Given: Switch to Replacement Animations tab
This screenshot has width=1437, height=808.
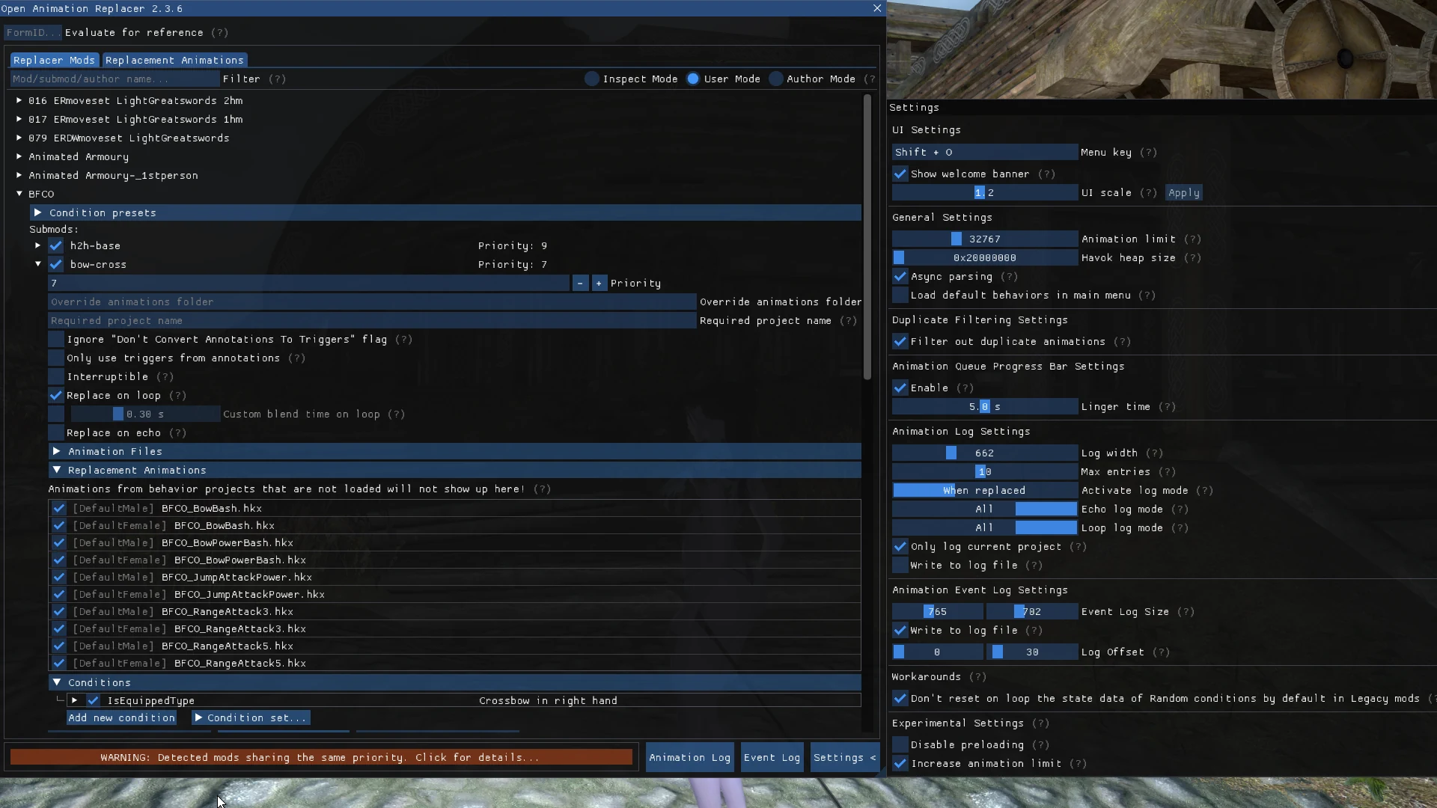Looking at the screenshot, I should [x=174, y=61].
